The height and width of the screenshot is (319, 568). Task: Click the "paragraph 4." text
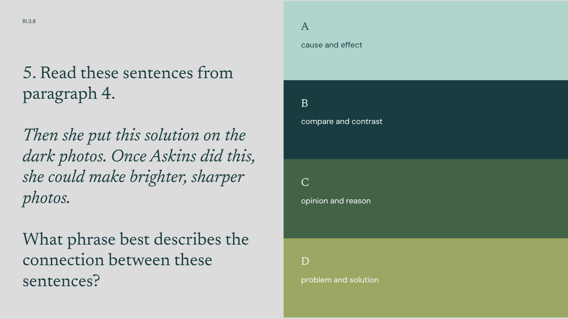coord(69,94)
